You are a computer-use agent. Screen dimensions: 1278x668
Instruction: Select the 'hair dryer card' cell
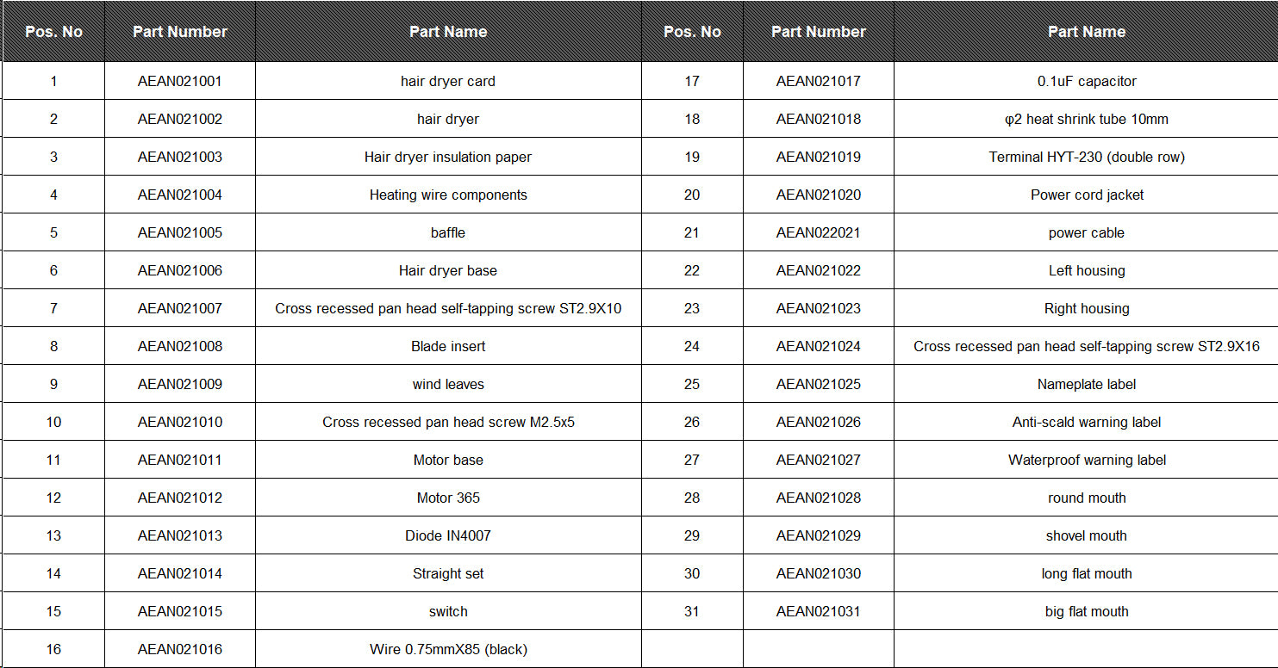(448, 81)
